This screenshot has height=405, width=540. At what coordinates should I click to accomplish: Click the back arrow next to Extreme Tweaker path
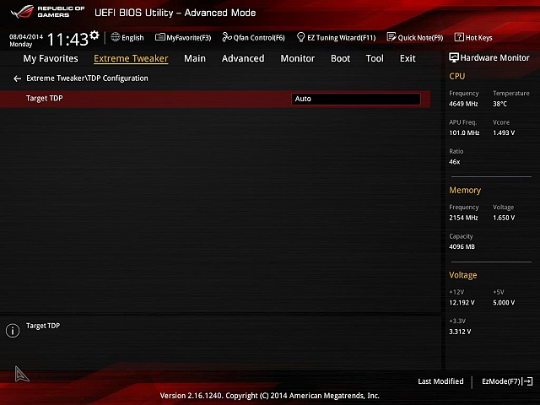[x=17, y=78]
